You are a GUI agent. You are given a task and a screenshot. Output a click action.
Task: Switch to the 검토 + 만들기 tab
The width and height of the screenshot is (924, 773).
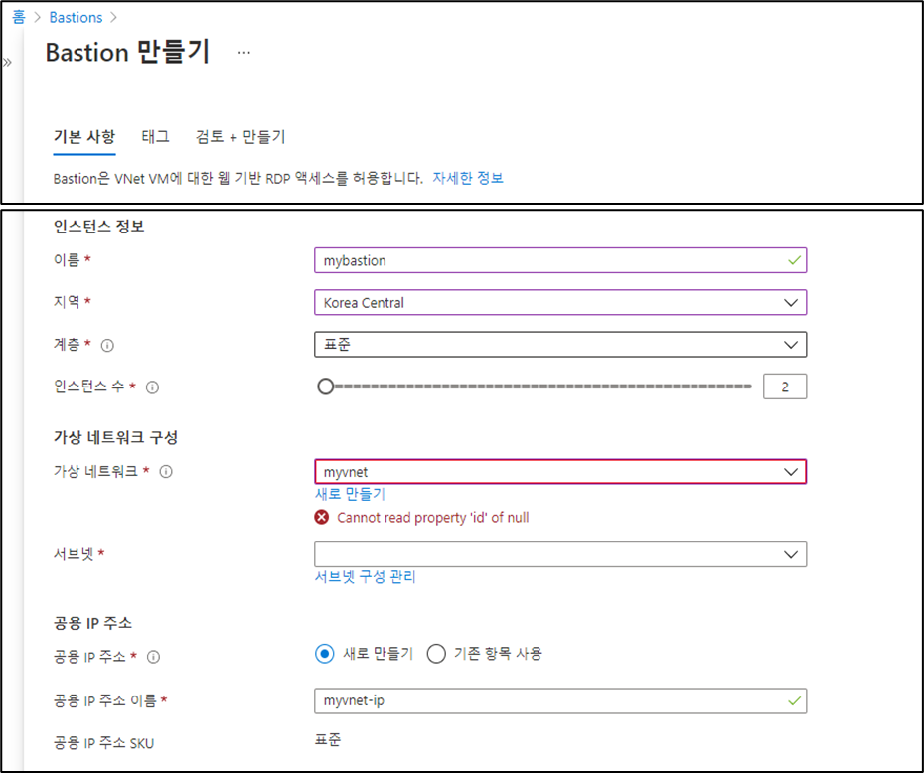click(x=240, y=137)
